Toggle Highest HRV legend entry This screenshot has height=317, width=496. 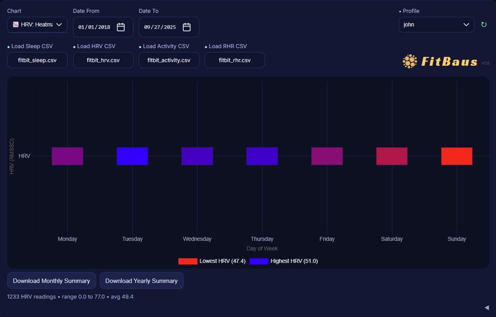coord(284,261)
